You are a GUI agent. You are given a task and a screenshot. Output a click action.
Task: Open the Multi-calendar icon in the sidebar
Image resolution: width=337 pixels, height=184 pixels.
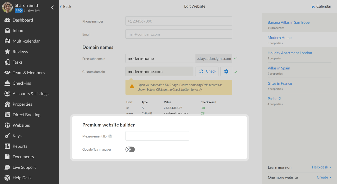7,41
